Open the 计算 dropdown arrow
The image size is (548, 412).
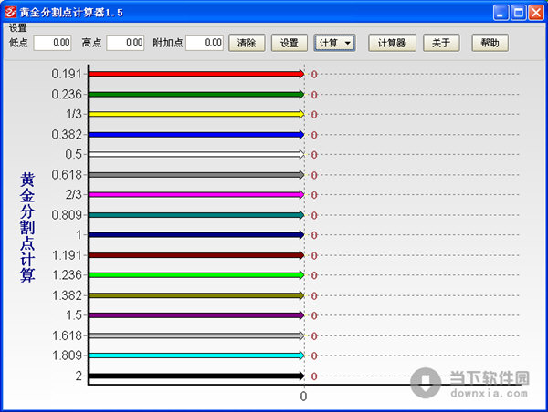point(348,43)
